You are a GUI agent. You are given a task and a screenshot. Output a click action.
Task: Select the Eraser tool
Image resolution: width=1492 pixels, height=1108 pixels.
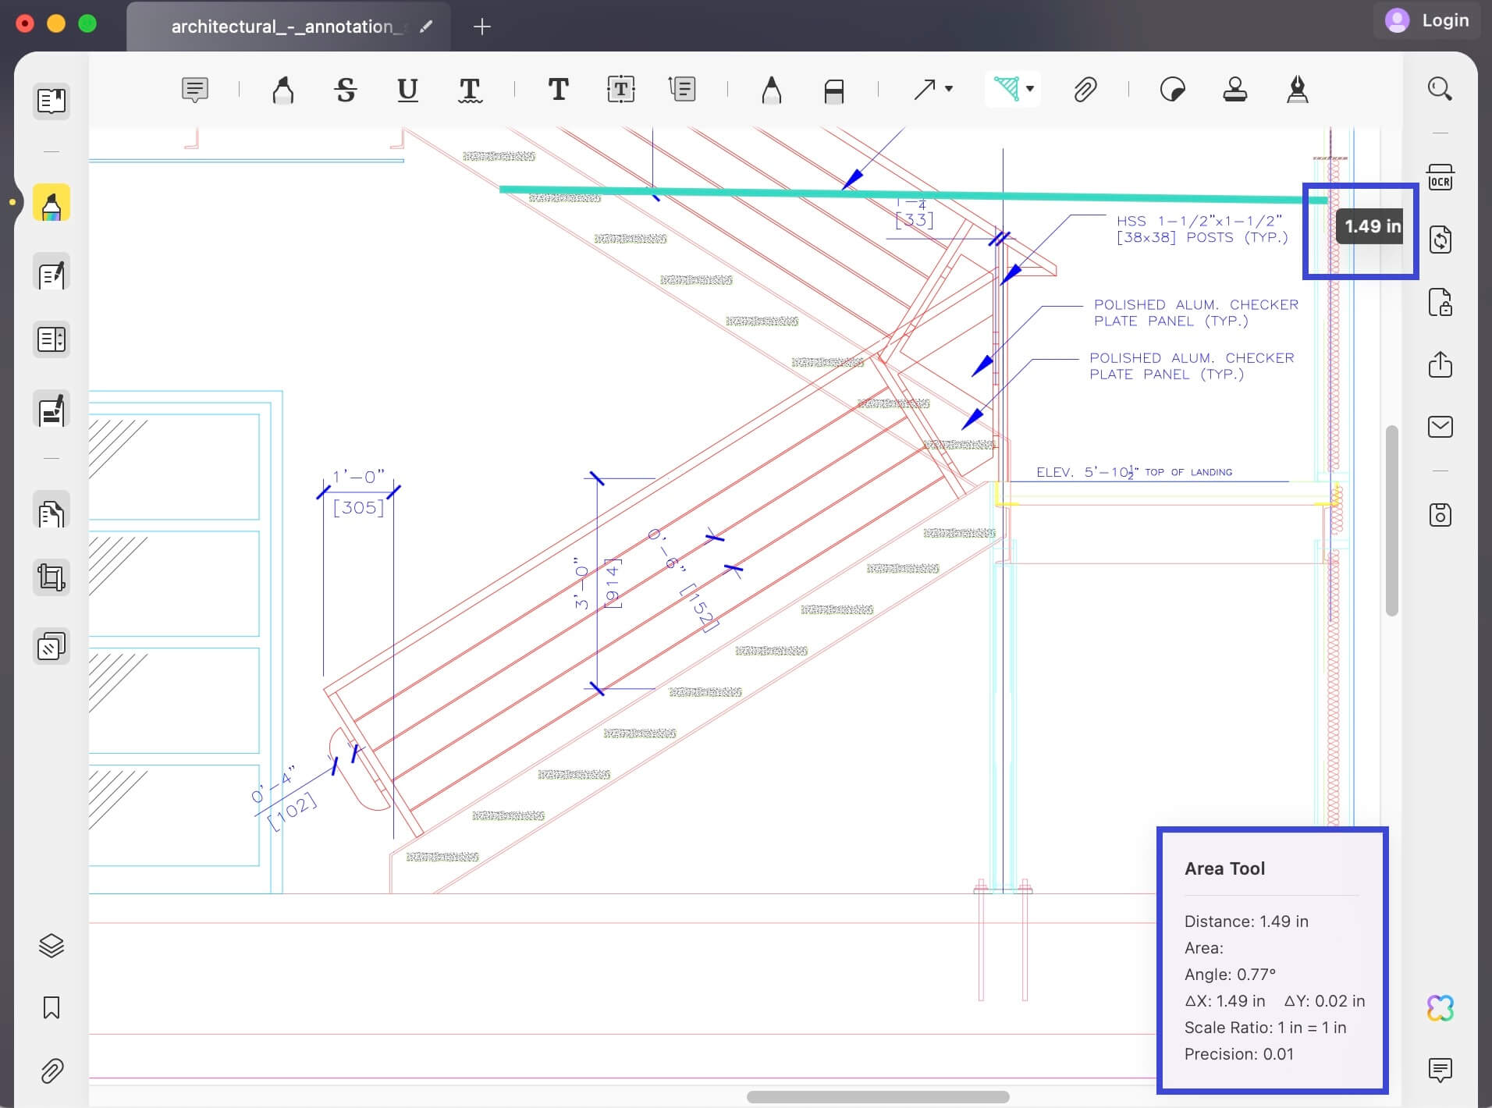coord(832,89)
